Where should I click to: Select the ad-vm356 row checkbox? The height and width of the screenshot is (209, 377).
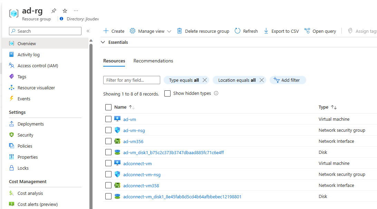[108, 141]
